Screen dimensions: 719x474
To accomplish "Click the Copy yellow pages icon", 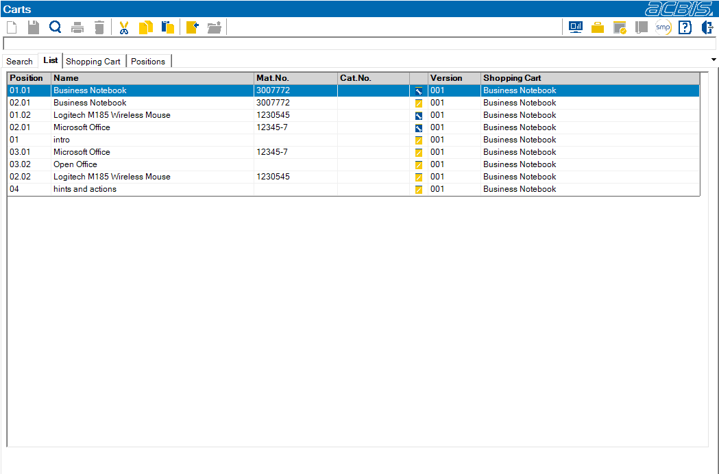I will pos(146,27).
